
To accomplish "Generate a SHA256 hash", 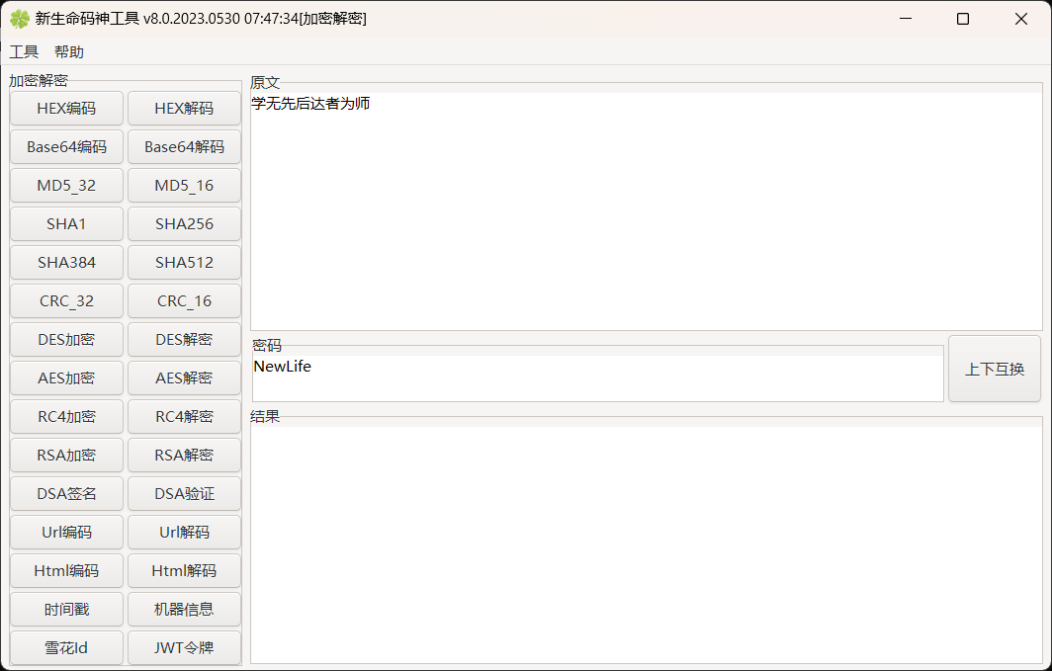I will [x=184, y=224].
